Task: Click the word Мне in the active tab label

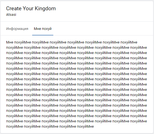Action: 37,29
